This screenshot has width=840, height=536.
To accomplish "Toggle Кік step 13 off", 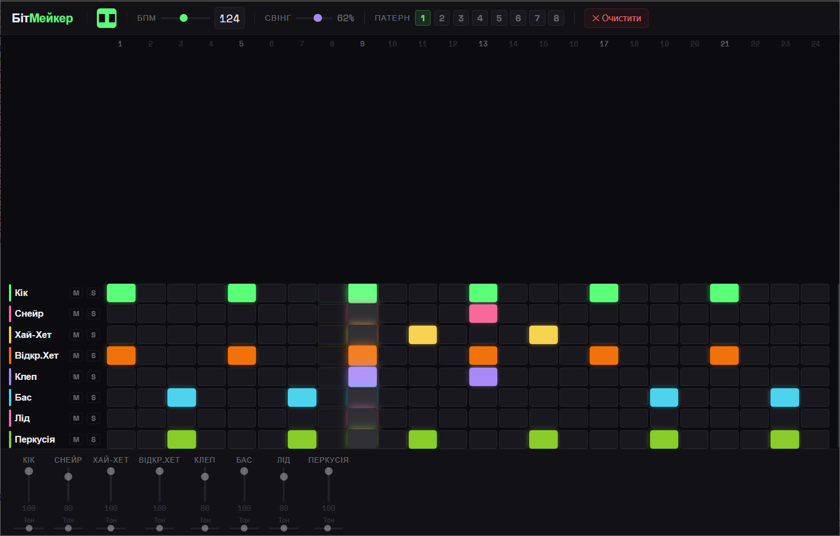I will coord(483,293).
